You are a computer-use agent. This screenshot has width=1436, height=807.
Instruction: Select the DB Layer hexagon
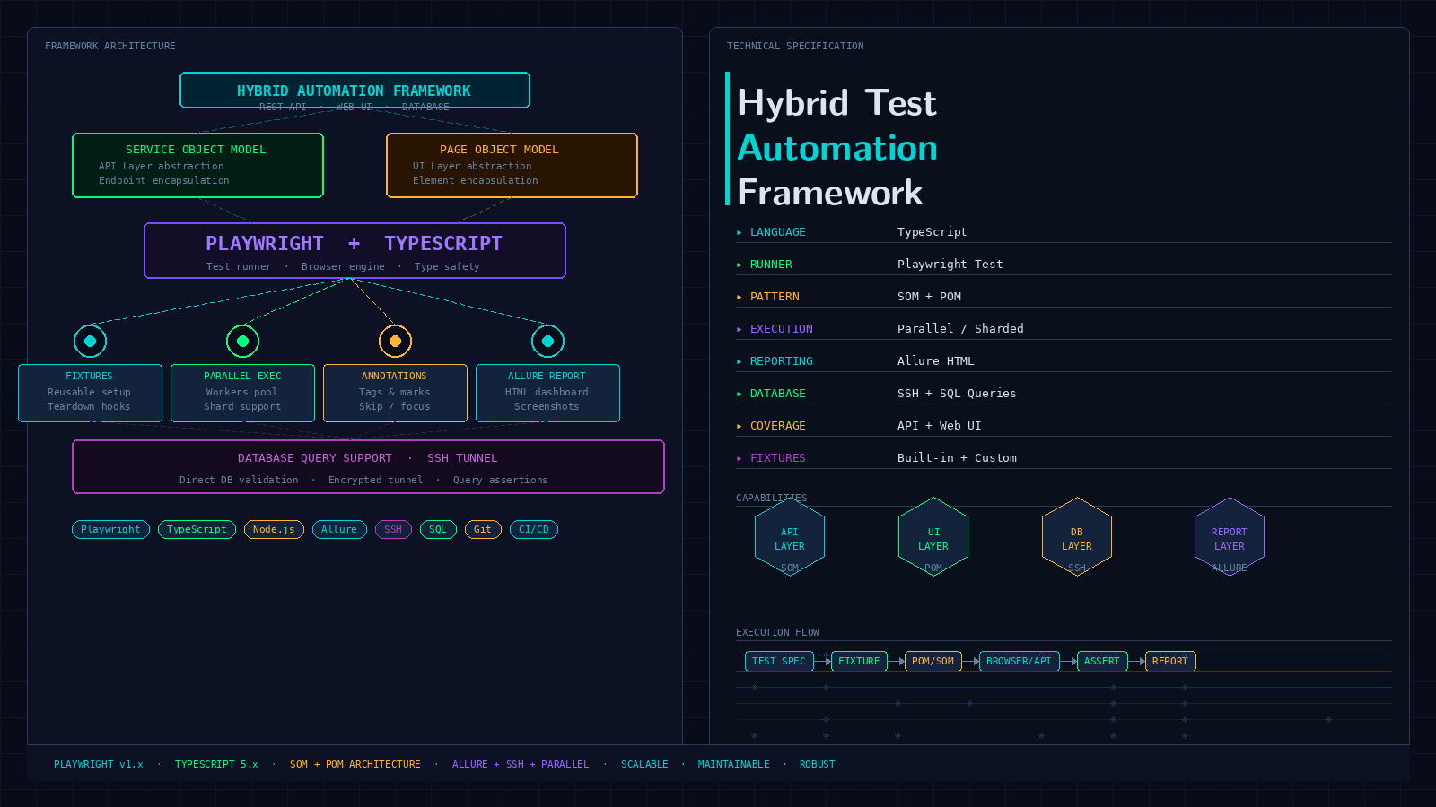(x=1077, y=537)
